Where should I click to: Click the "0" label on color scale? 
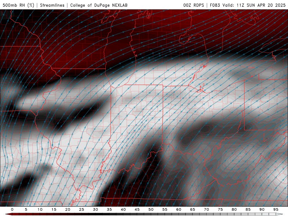(x=12, y=210)
